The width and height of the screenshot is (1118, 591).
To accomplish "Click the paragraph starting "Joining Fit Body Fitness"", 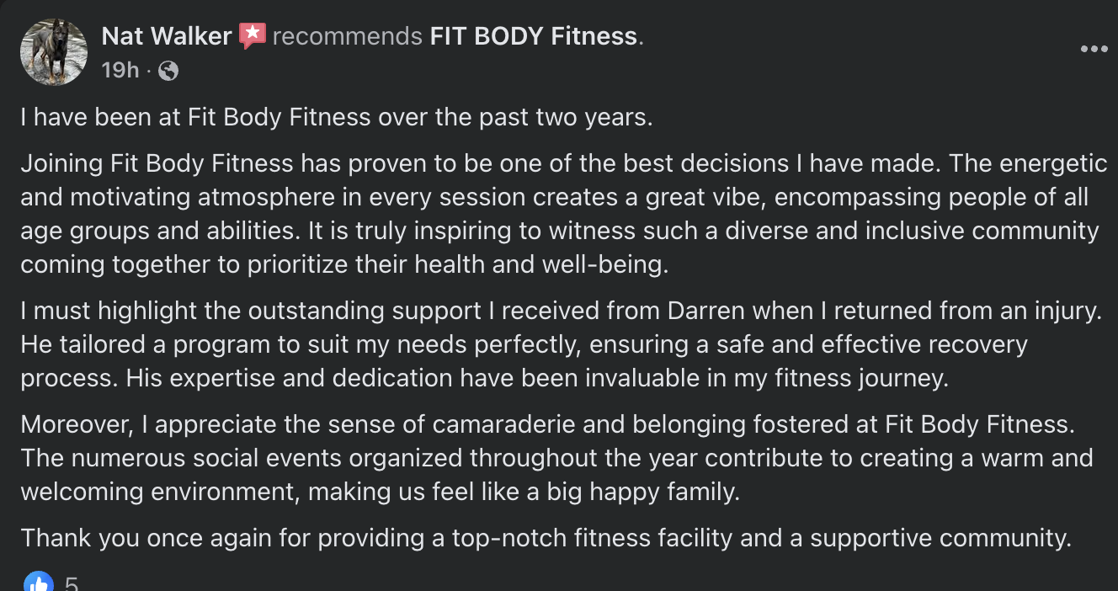I will (556, 213).
